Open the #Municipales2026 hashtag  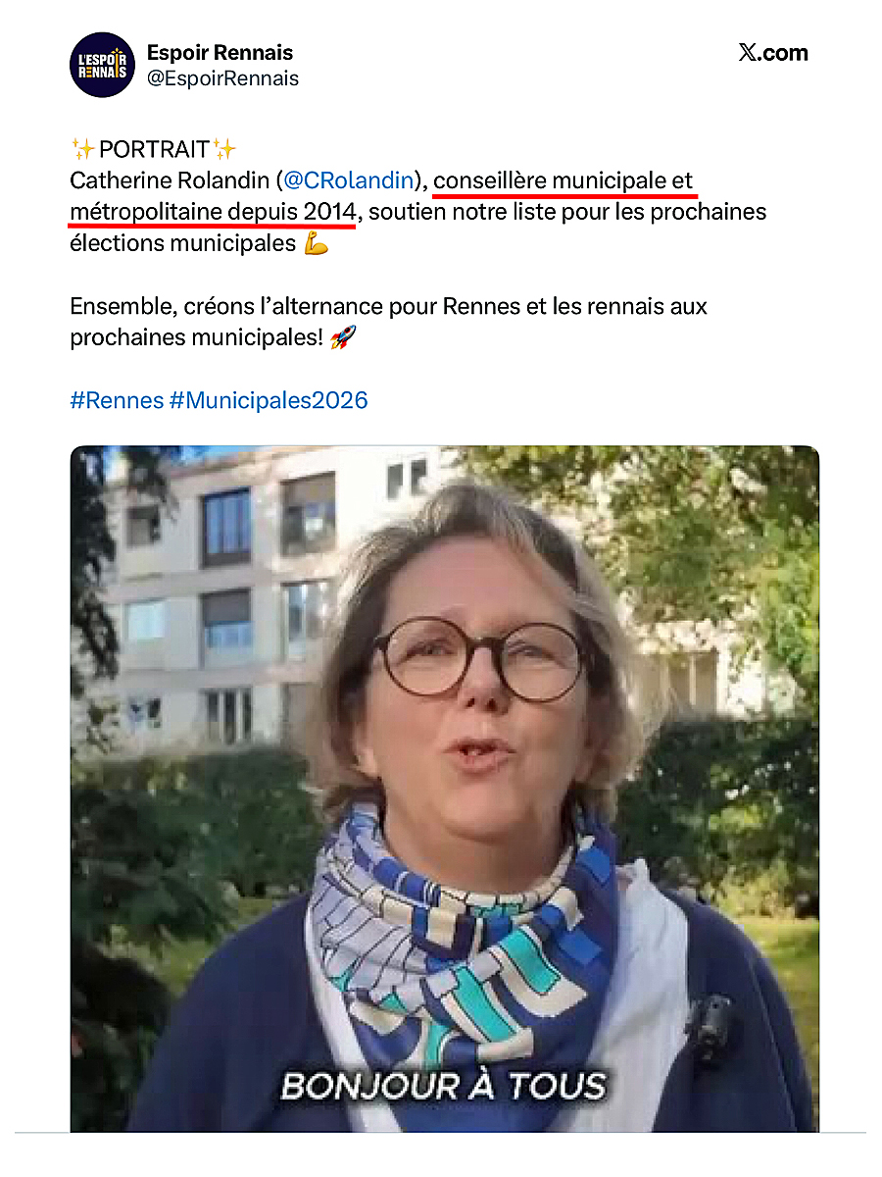pos(269,400)
